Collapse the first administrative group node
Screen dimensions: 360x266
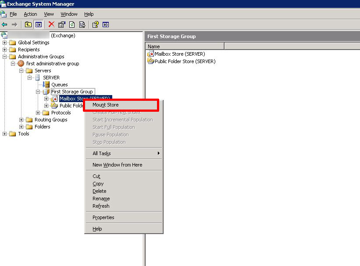click(13, 64)
